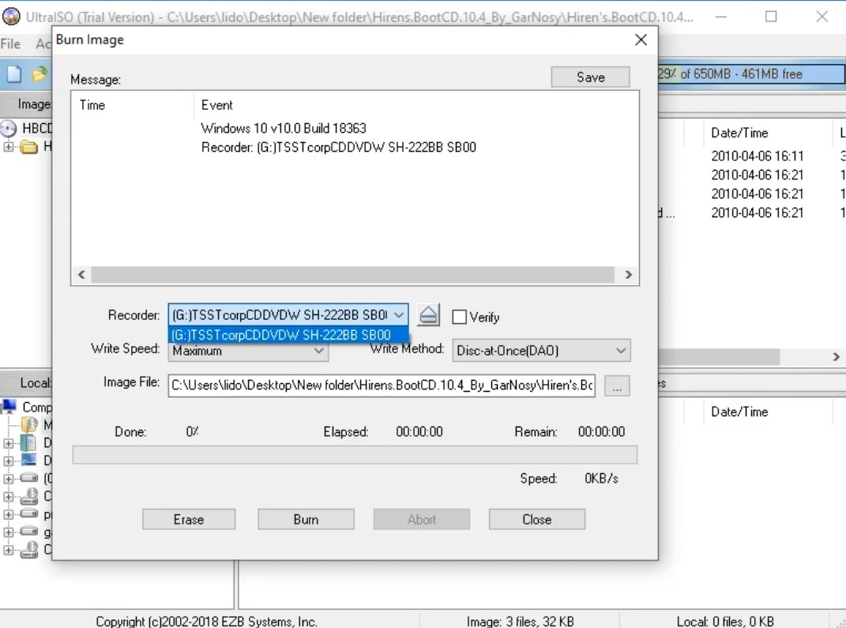Viewport: 846px width, 628px height.
Task: Expand the last drive node in Local tree
Action: [x=8, y=550]
